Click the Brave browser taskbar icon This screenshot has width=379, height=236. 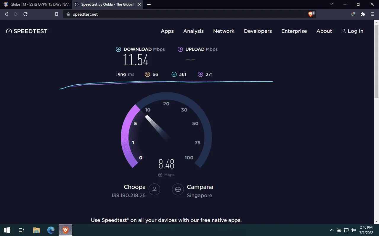[x=65, y=230]
